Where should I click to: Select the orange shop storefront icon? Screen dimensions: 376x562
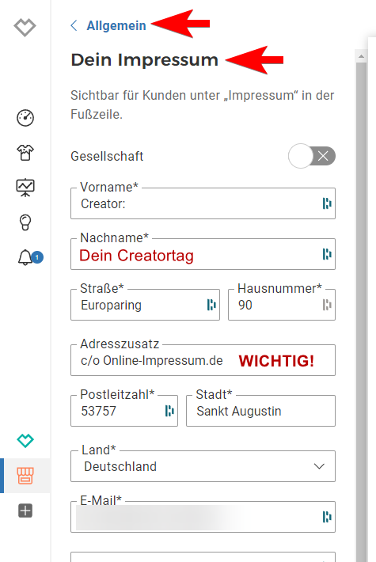tap(25, 476)
